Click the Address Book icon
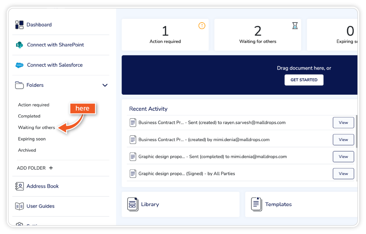 pos(19,186)
